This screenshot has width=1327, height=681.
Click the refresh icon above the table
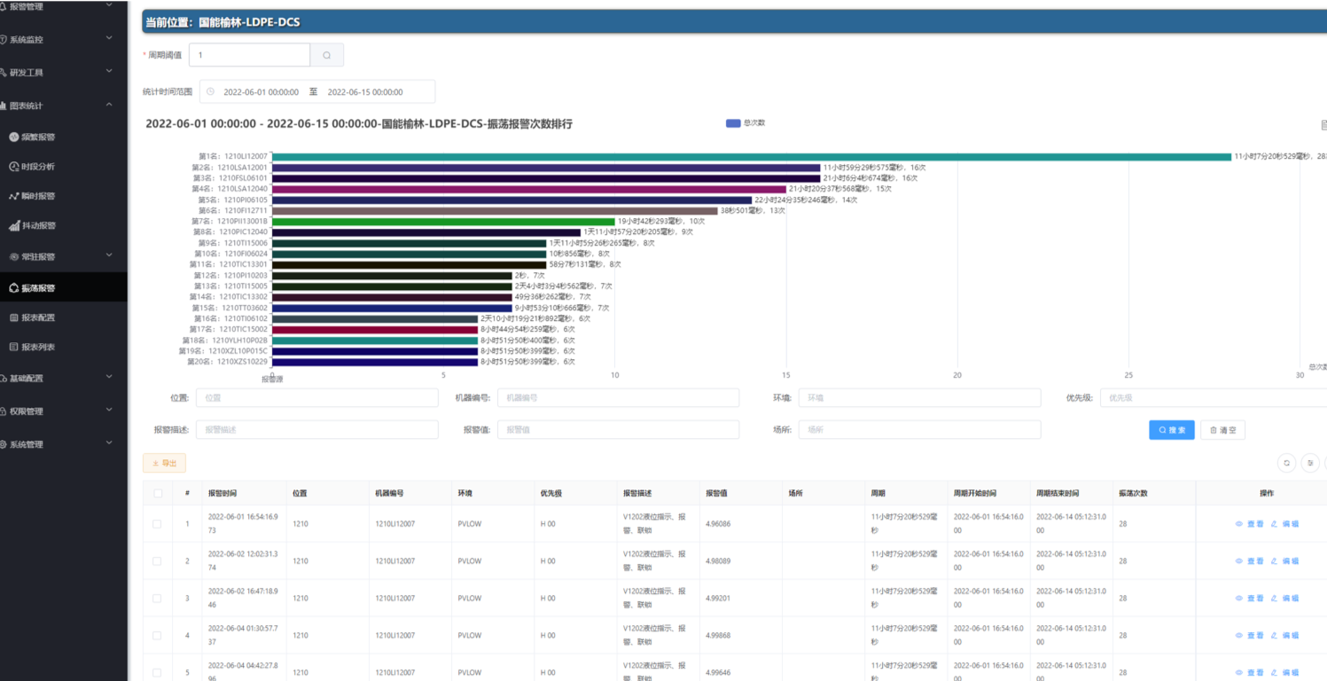tap(1286, 463)
